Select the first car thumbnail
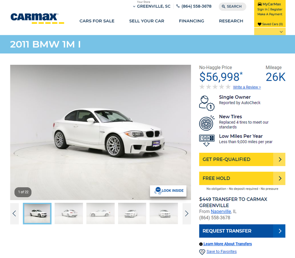295x258 pixels. (x=37, y=213)
